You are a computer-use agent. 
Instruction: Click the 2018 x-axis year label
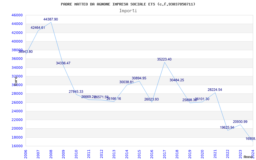(177, 154)
